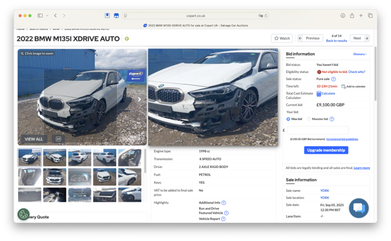Image resolution: width=391 pixels, height=241 pixels.
Task: Select the second thumbnail in first row
Action: coord(54,158)
